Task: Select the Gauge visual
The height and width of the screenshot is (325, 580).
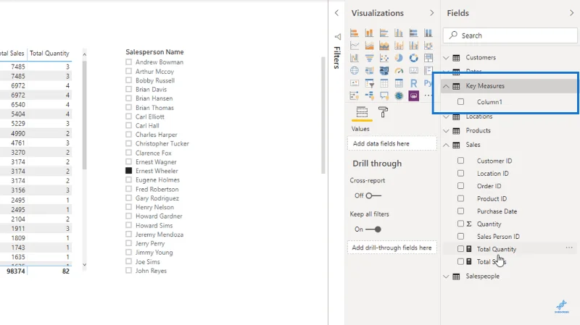Action: (399, 70)
